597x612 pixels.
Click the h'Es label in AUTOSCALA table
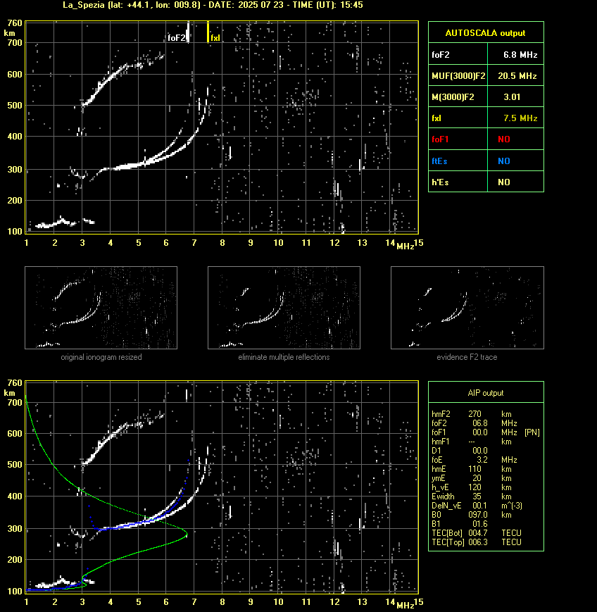[440, 182]
